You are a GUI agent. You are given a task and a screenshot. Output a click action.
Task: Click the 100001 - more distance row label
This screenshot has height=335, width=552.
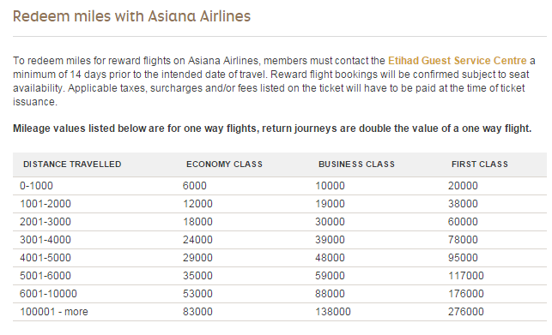click(54, 312)
